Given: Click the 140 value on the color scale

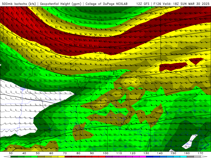Looking at the screenshot, I should pos(160,153).
